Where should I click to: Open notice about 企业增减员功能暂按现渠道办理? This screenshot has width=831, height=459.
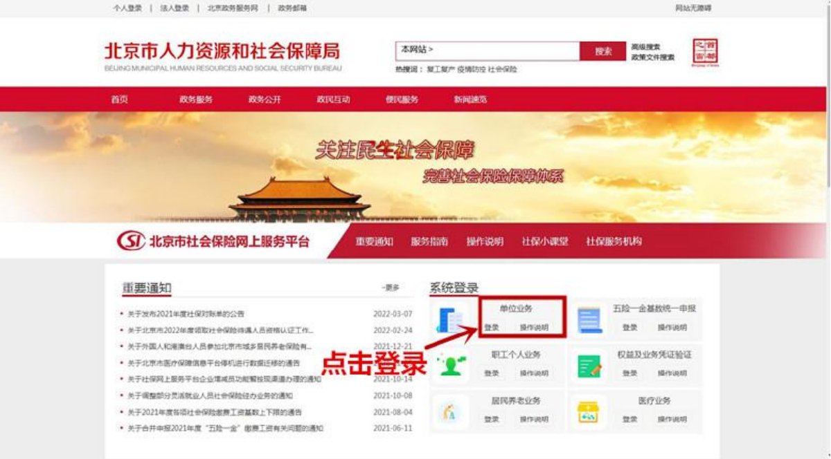click(224, 380)
